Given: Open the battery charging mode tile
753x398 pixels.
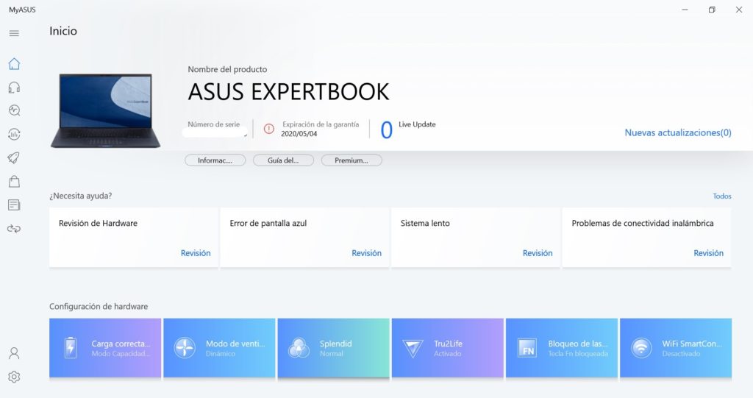Looking at the screenshot, I should 105,348.
